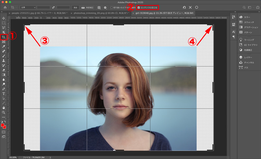The image size is (261, 159).
Task: Select the Pen tool
Action: (x=4, y=89)
